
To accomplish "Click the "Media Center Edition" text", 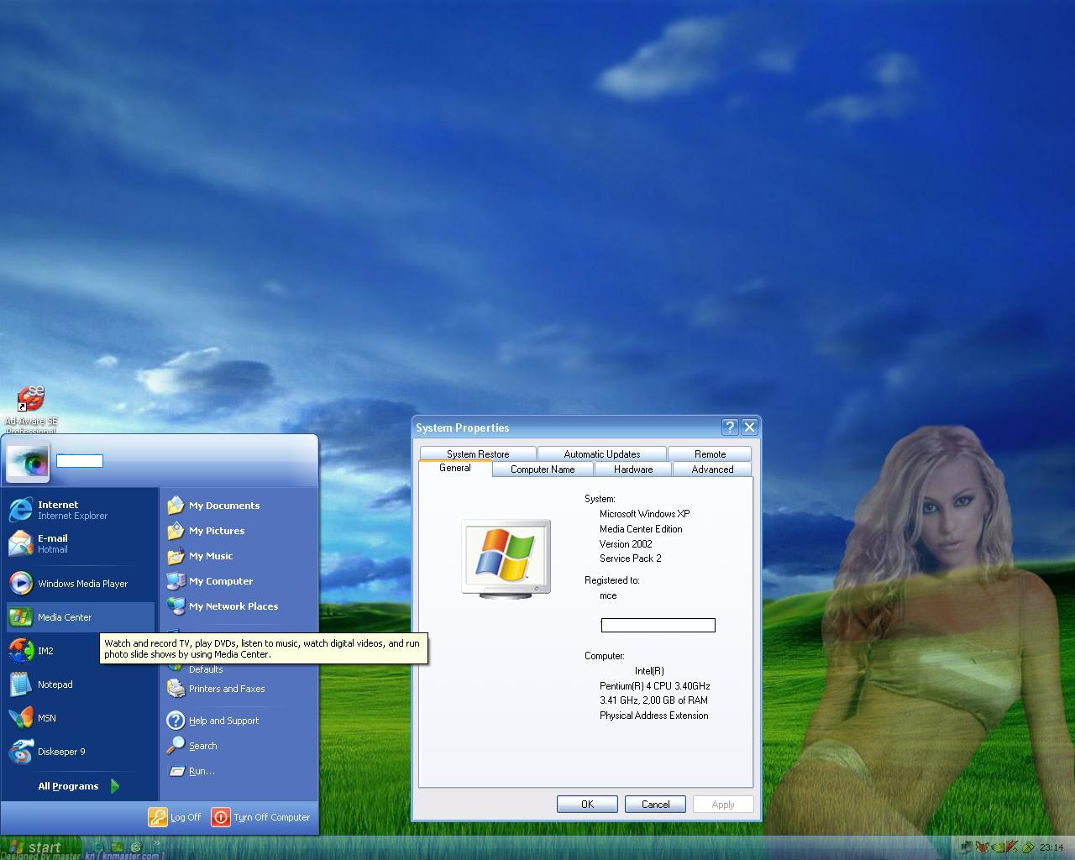I will click(641, 529).
